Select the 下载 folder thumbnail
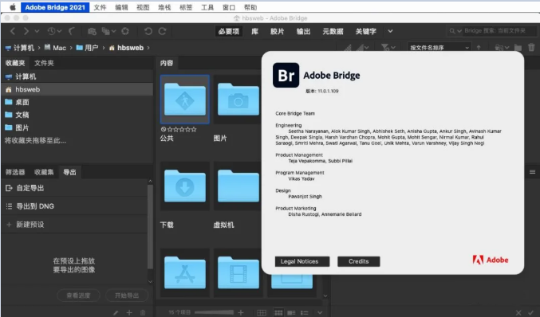This screenshot has height=317, width=540. 185,186
